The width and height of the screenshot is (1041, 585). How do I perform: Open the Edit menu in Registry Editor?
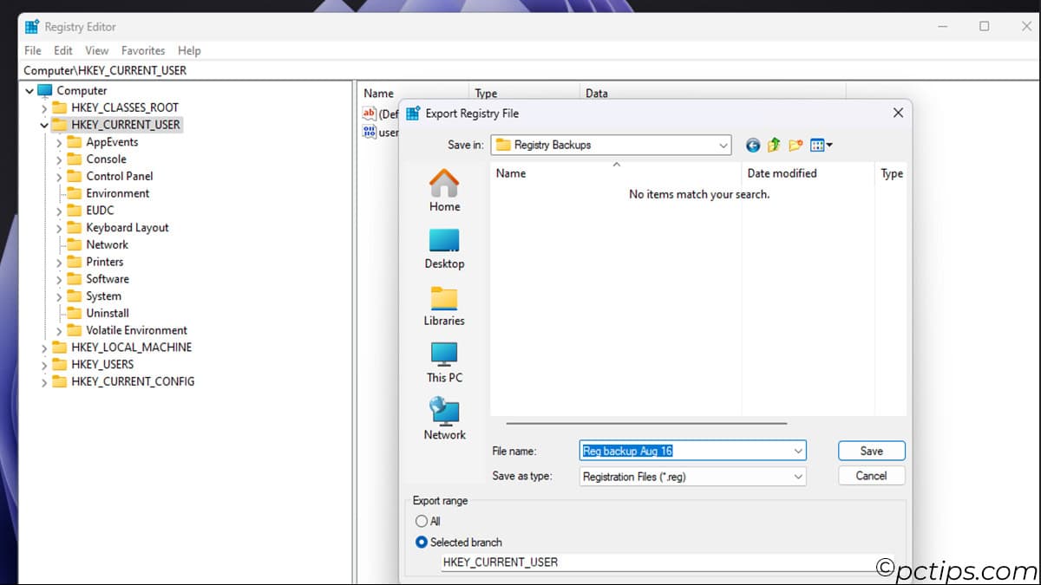(62, 50)
